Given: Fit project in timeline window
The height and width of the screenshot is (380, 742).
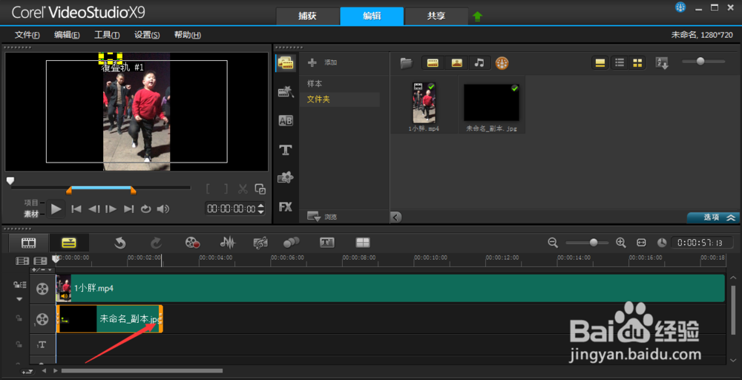Looking at the screenshot, I should pyautogui.click(x=641, y=242).
